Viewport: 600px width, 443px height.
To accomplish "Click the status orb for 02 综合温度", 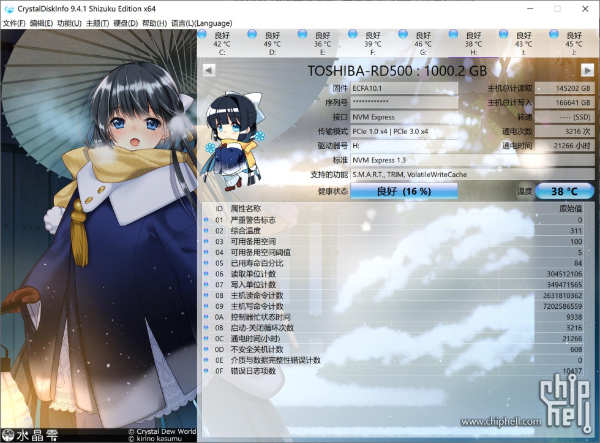I will tap(206, 230).
